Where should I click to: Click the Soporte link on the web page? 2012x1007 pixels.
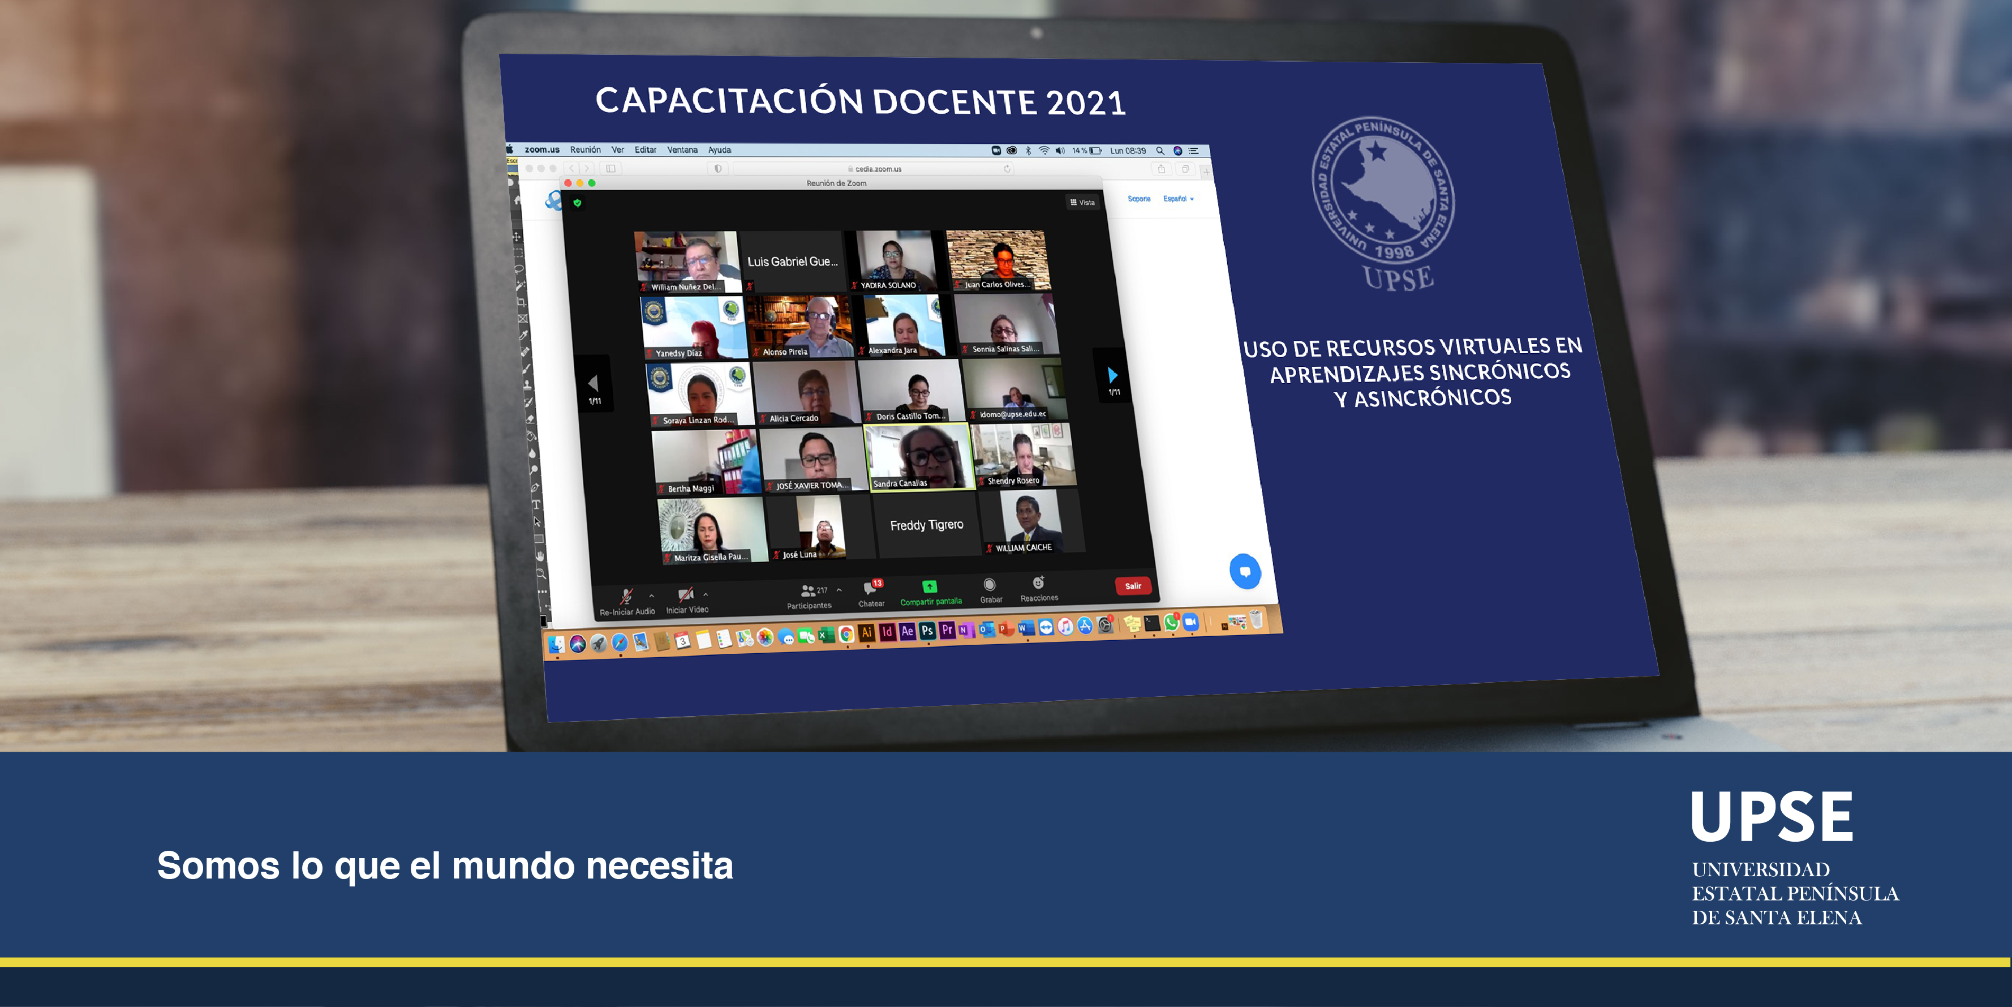tap(1139, 199)
